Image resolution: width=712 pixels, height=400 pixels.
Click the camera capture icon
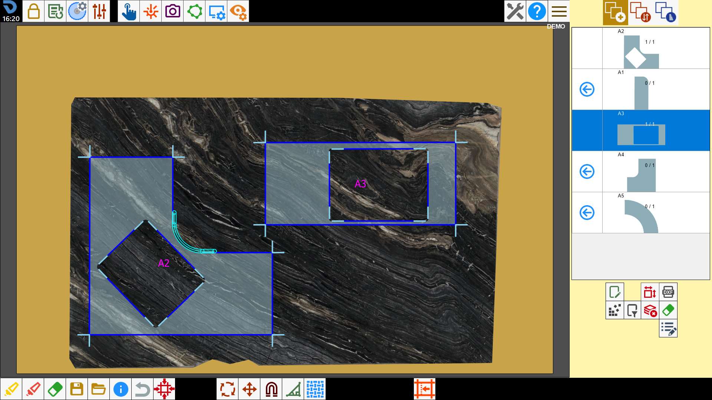pyautogui.click(x=172, y=11)
